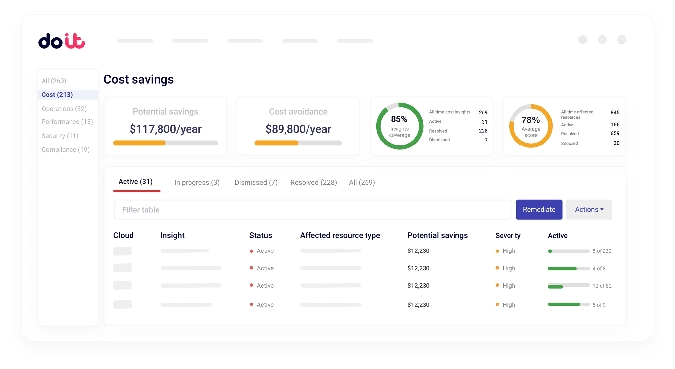Click progress bar showing 12 of 82
The image size is (675, 369).
click(x=569, y=286)
